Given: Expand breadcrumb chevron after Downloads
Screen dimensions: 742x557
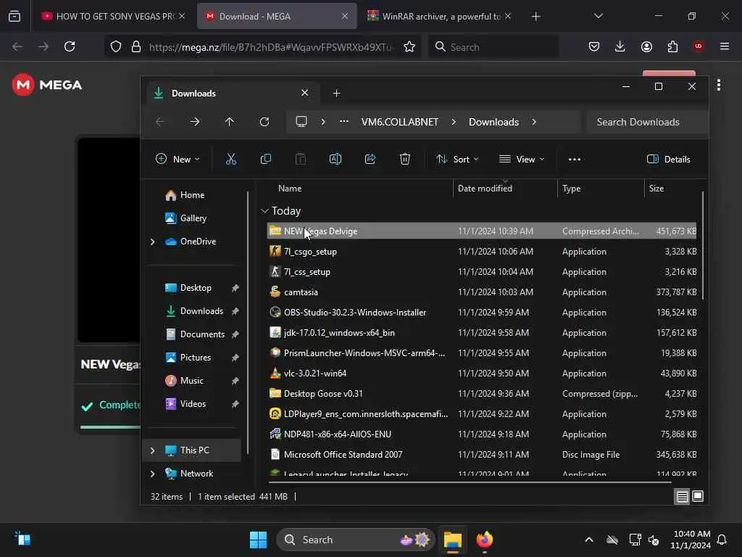Looking at the screenshot, I should (x=534, y=122).
